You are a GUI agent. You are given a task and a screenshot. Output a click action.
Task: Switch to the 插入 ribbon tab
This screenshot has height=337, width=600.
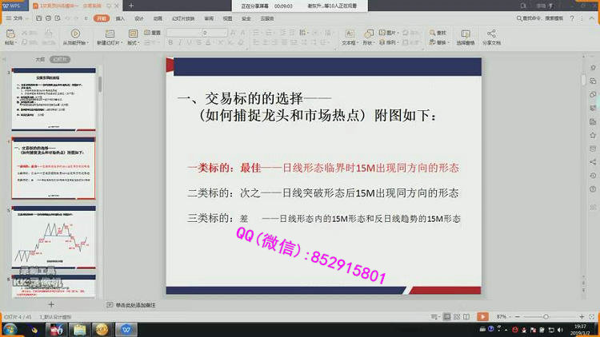tap(120, 17)
